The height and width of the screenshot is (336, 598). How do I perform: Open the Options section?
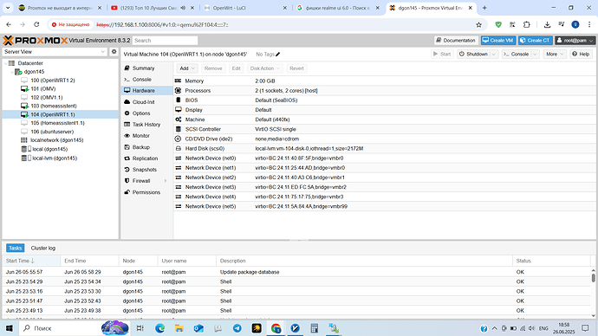146,113
